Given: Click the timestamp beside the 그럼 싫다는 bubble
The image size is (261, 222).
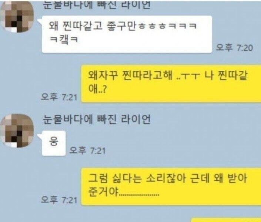Looking at the screenshot, I should (59, 200).
